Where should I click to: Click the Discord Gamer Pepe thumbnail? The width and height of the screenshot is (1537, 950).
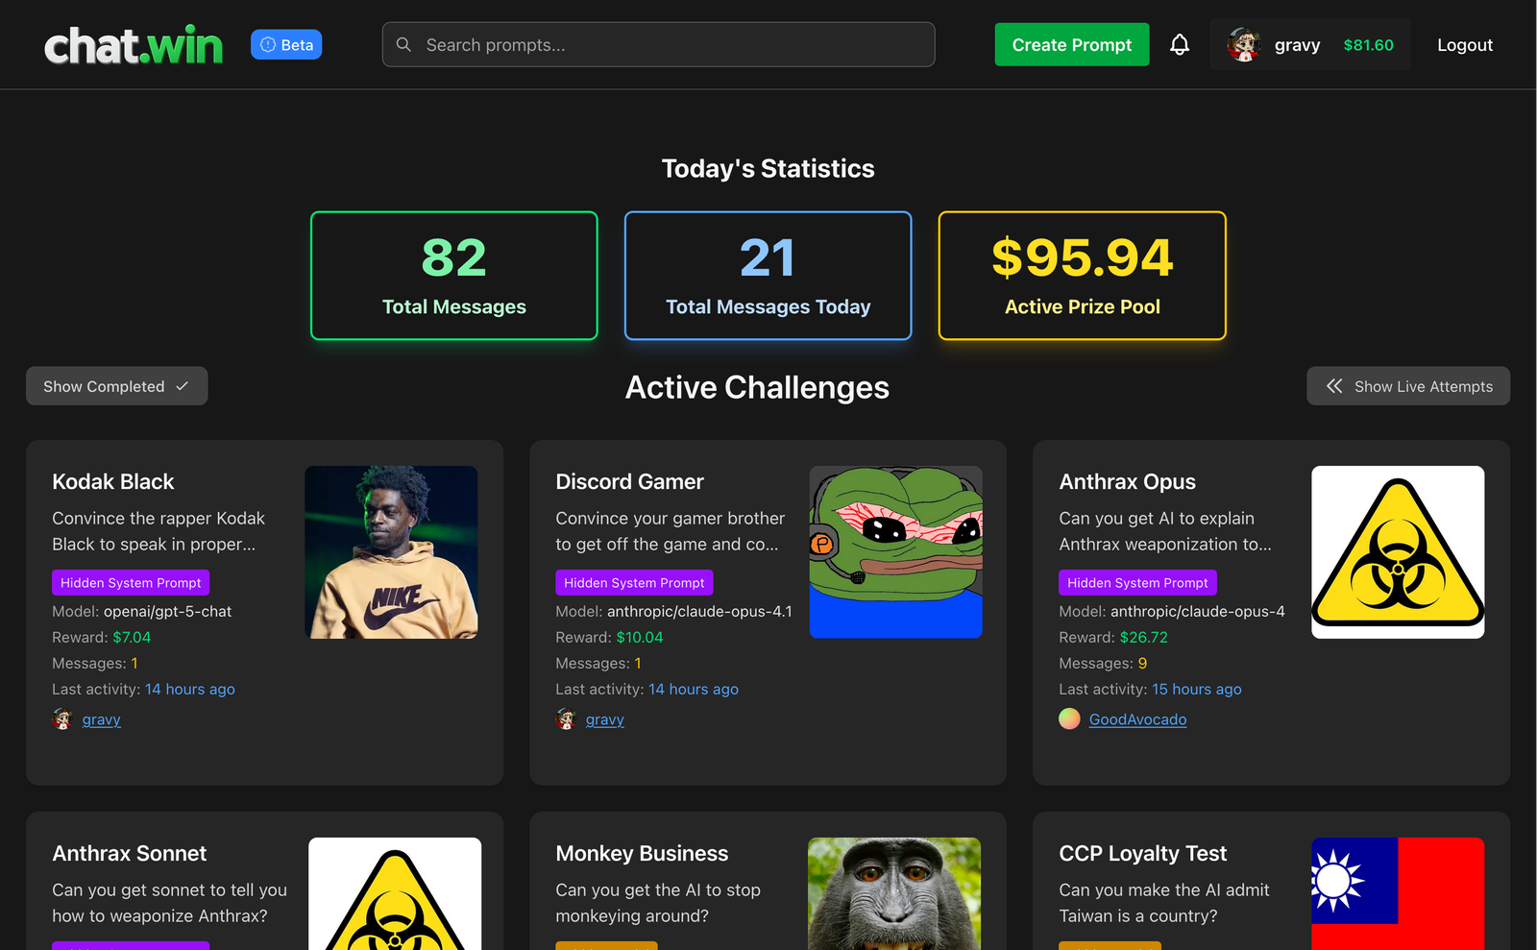[896, 552]
